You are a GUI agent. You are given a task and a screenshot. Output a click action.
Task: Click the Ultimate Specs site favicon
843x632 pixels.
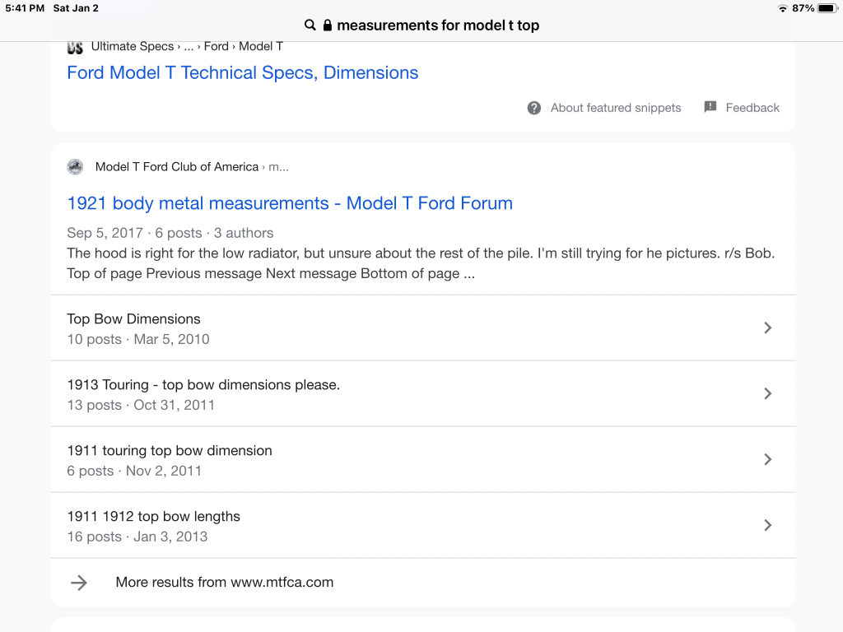point(75,47)
